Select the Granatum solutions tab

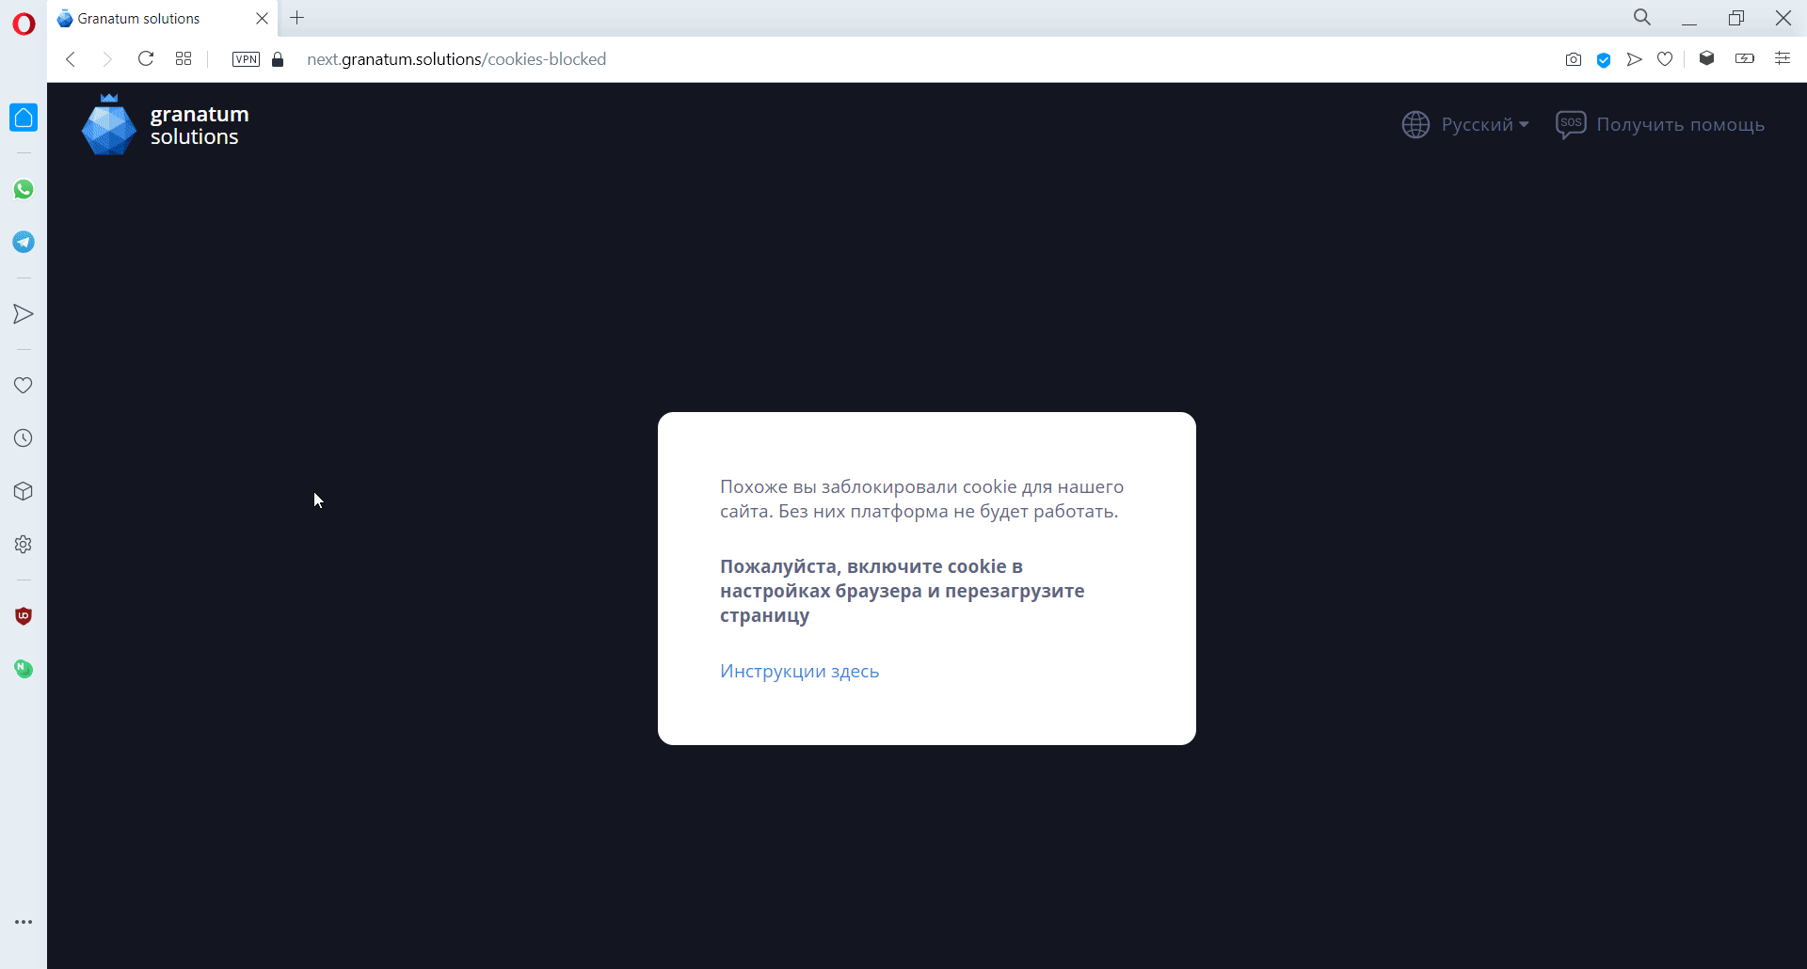pos(162,19)
